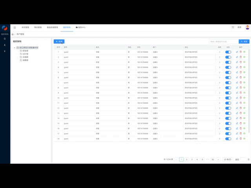Delete the user in row 18
This screenshot has height=188, width=251.
pos(240,139)
